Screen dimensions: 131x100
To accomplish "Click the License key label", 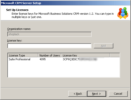I will (x=14, y=41).
